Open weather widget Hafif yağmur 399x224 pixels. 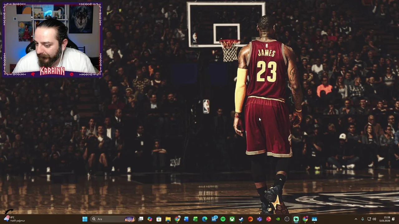[14, 219]
